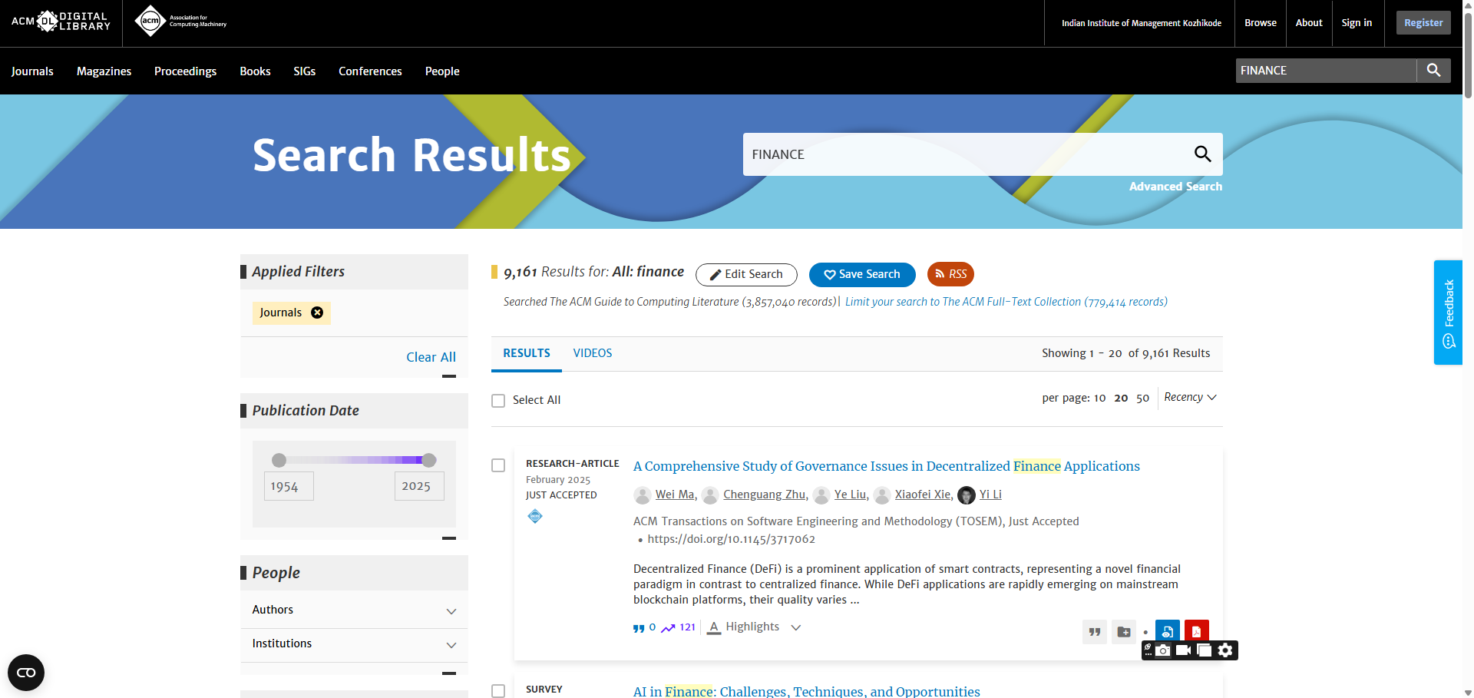This screenshot has width=1474, height=698.
Task: Remove the Journals applied filter
Action: pos(316,313)
